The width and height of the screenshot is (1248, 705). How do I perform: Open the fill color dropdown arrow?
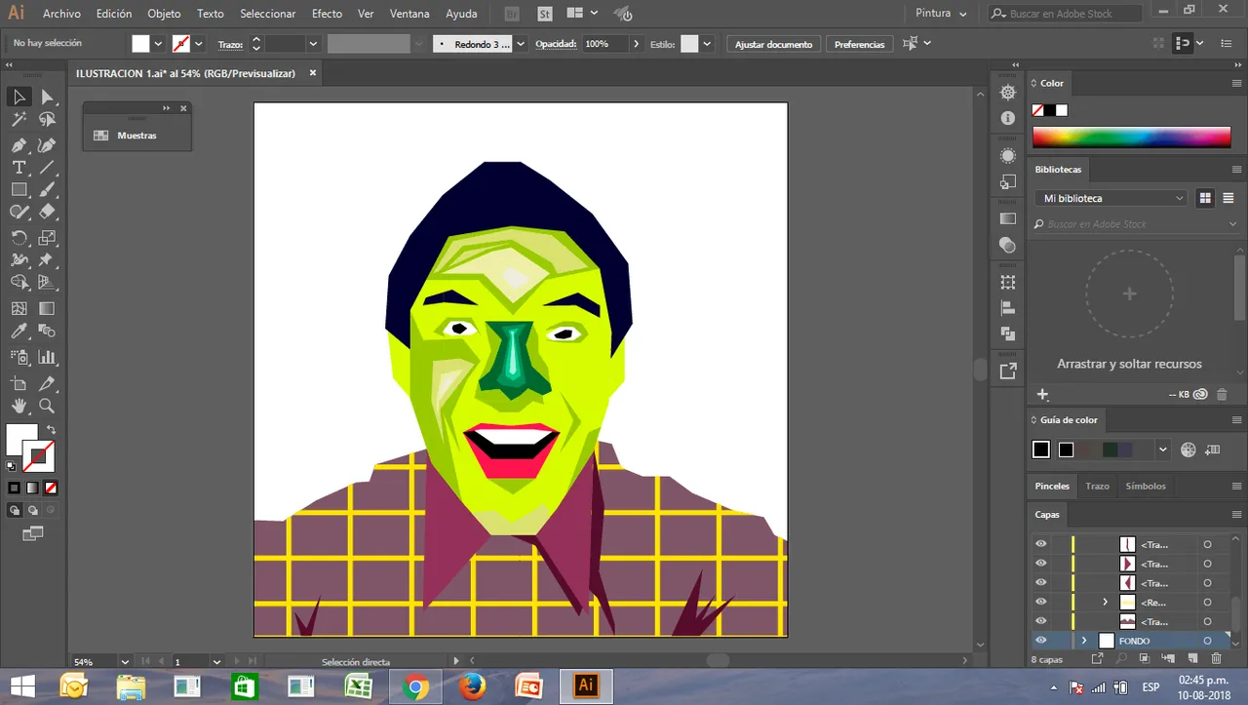pos(158,44)
